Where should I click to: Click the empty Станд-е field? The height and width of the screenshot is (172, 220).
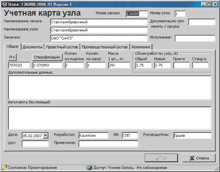coord(200,65)
